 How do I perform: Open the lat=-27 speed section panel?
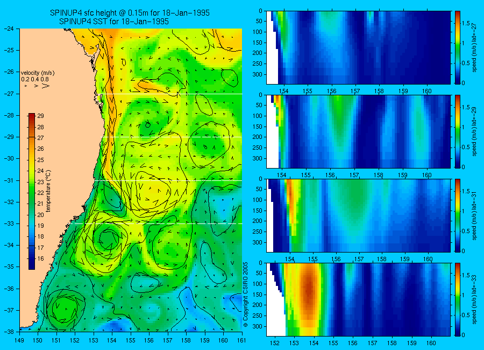[x=358, y=47]
